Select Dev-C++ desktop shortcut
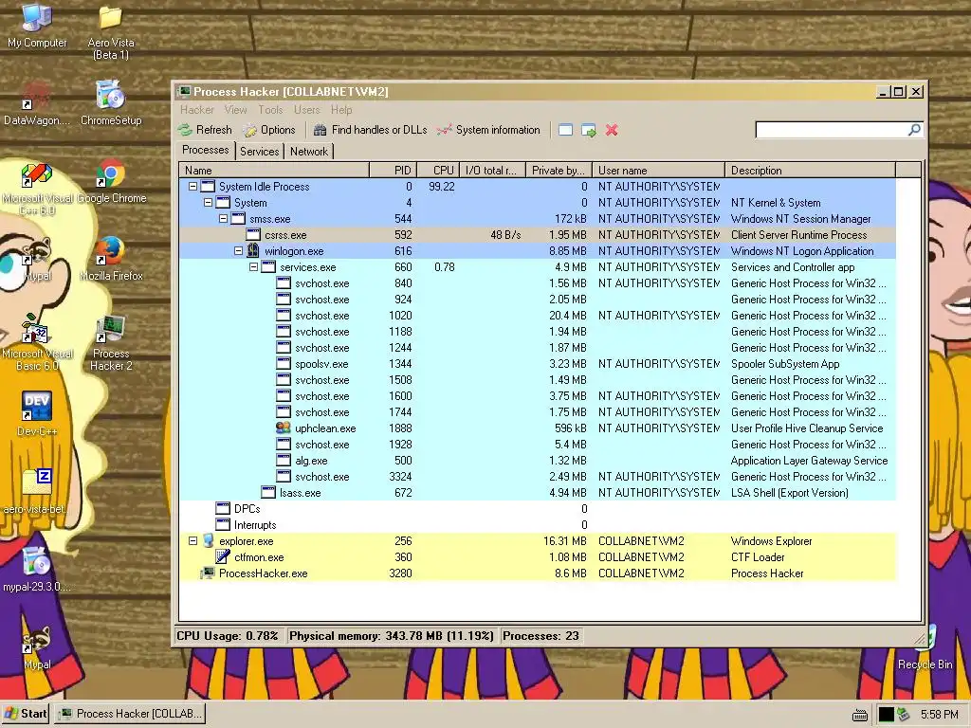 37,413
